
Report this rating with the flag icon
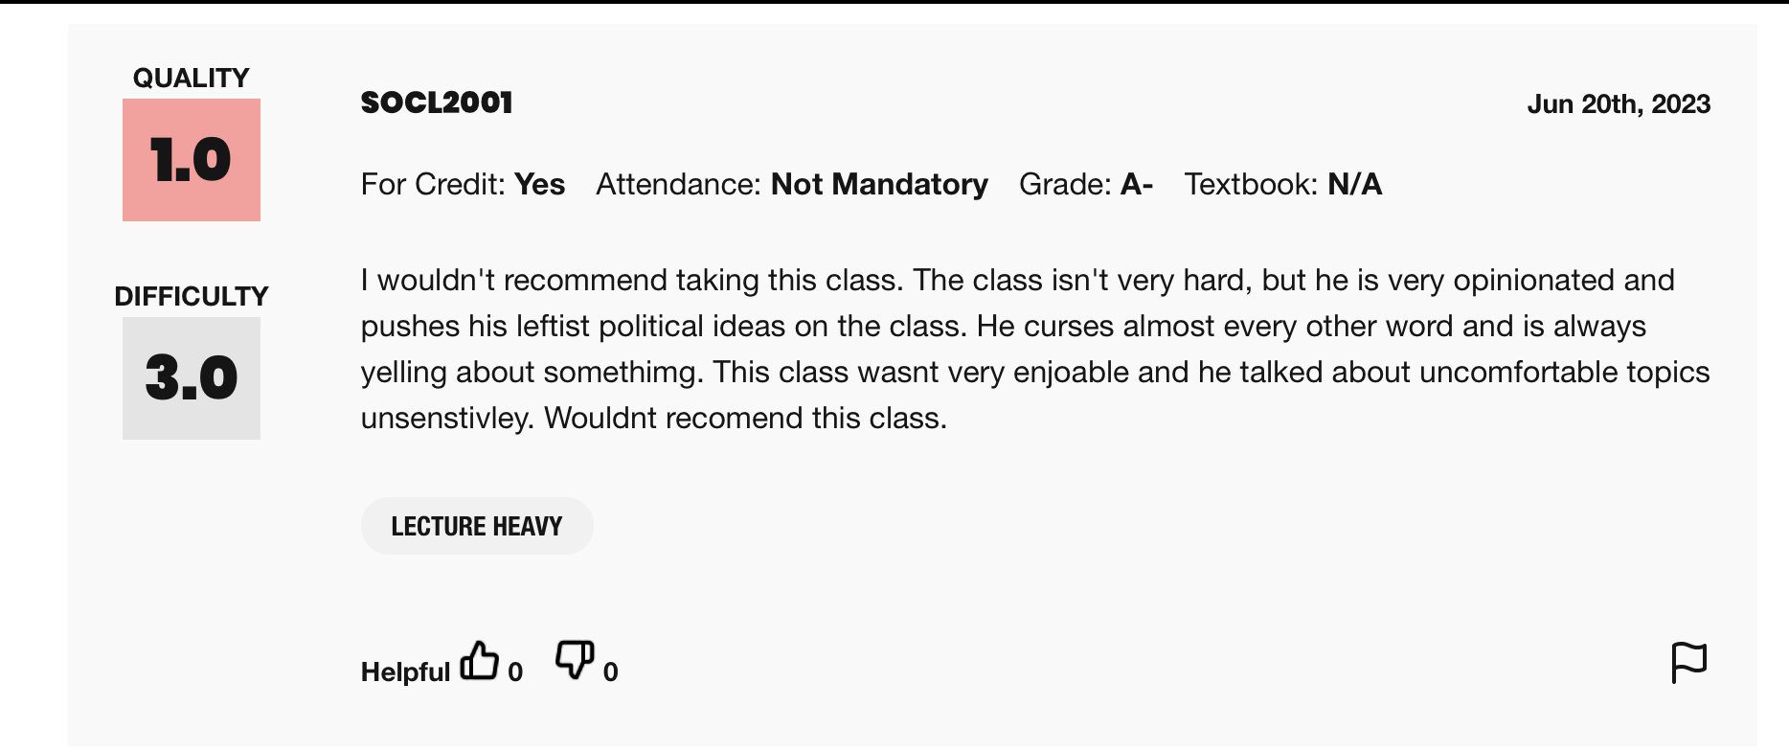point(1688,663)
